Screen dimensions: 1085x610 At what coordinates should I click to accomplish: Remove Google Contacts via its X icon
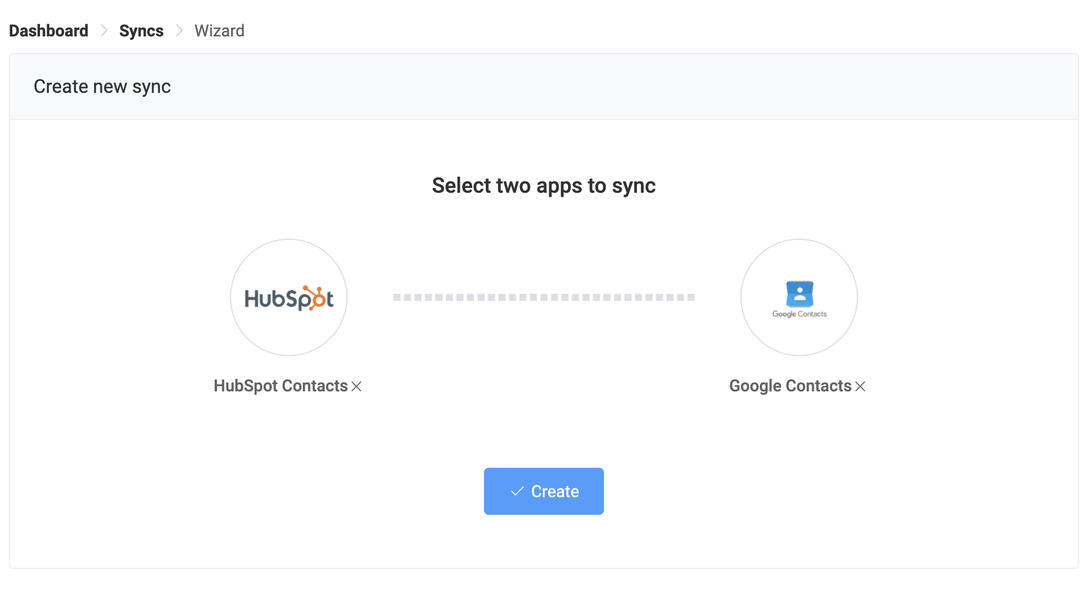pyautogui.click(x=860, y=387)
